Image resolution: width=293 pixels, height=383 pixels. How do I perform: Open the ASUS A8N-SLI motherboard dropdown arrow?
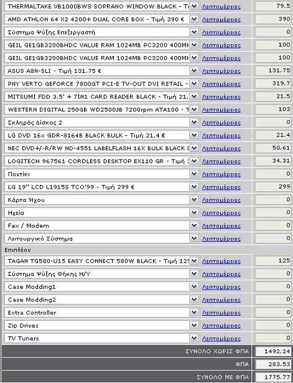pos(194,71)
